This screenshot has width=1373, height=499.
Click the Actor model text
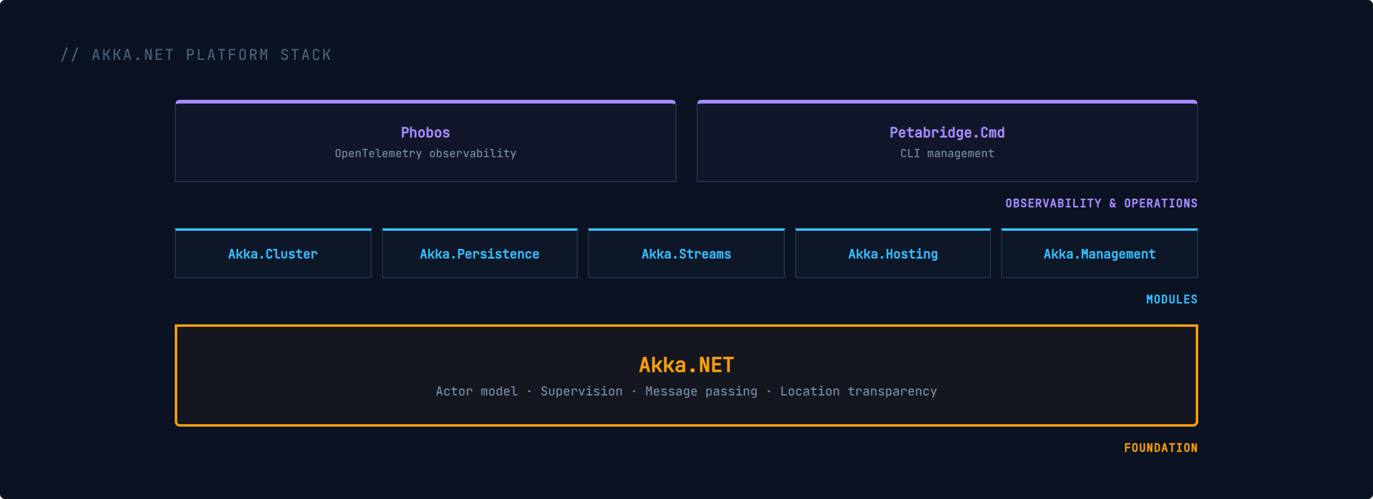pyautogui.click(x=476, y=391)
